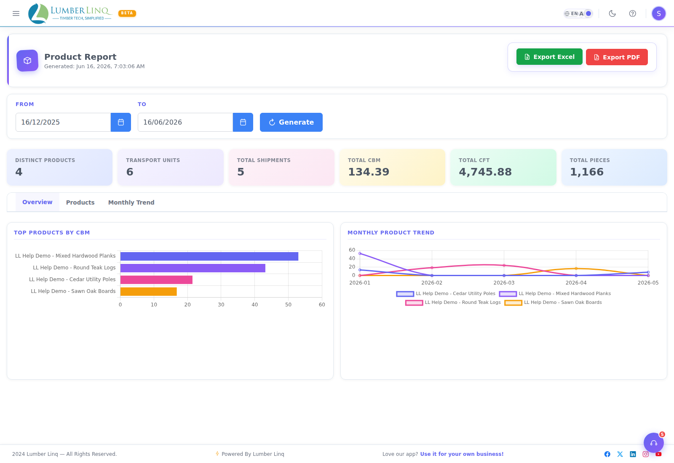Focus the From date field
Image resolution: width=674 pixels, height=463 pixels.
(63, 122)
